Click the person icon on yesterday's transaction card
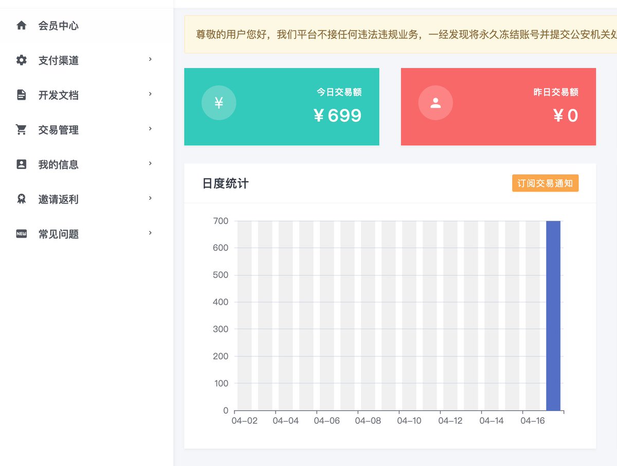 tap(435, 102)
